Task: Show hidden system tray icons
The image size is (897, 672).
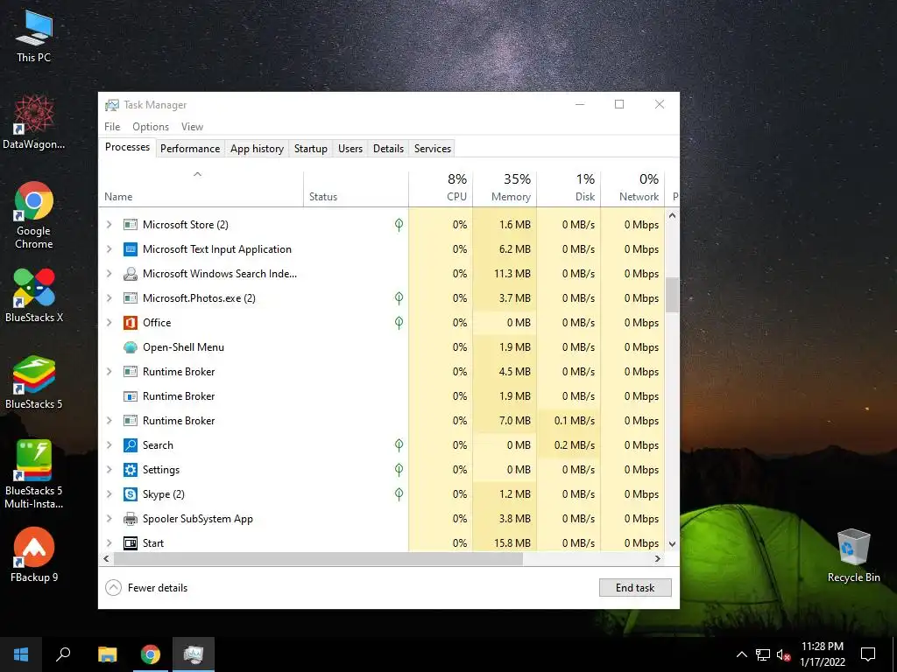Action: pos(741,654)
